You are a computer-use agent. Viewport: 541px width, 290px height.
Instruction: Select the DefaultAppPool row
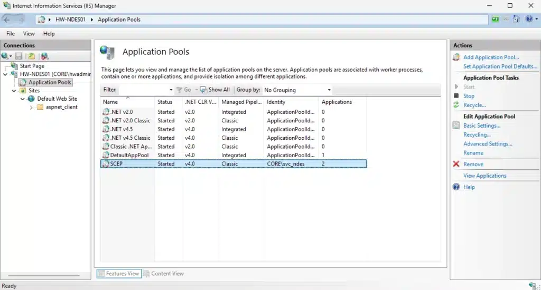[129, 155]
